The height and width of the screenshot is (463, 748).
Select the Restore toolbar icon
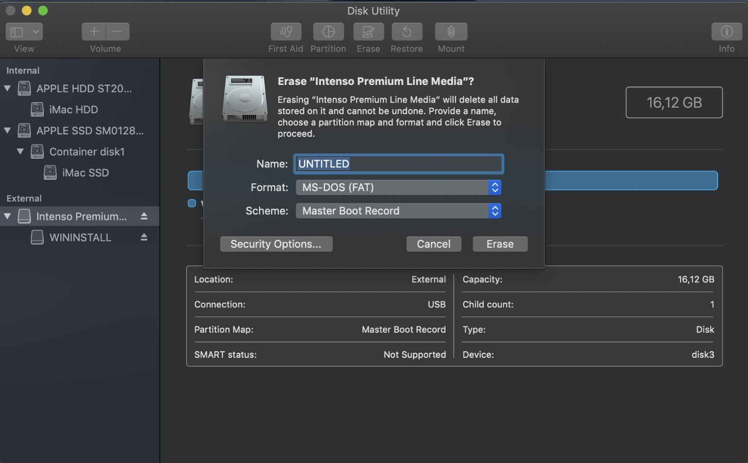point(406,32)
